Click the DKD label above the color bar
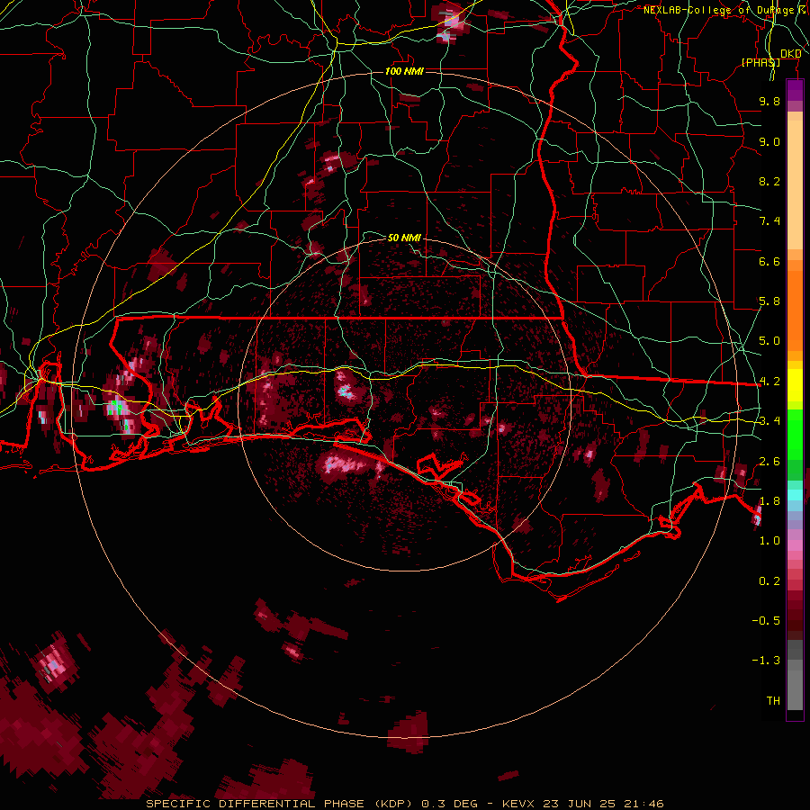The width and height of the screenshot is (810, 810). click(791, 54)
